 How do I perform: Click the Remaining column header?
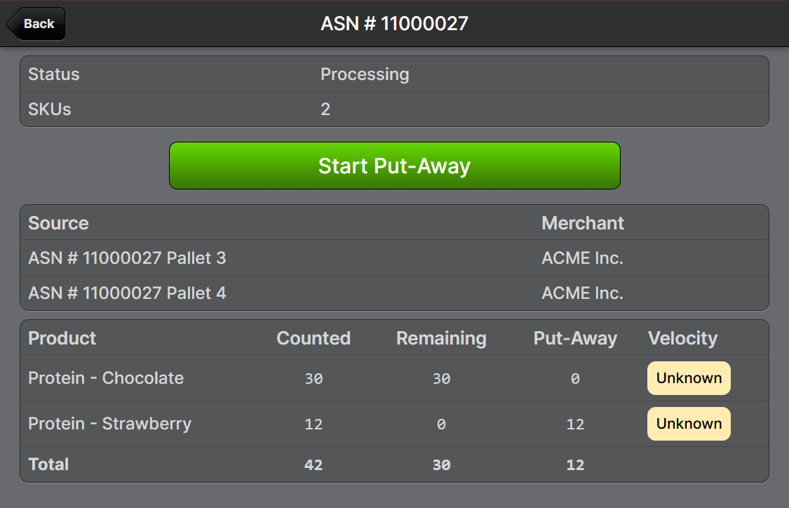pos(441,338)
